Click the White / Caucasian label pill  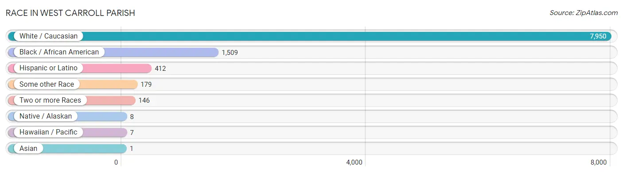point(48,36)
